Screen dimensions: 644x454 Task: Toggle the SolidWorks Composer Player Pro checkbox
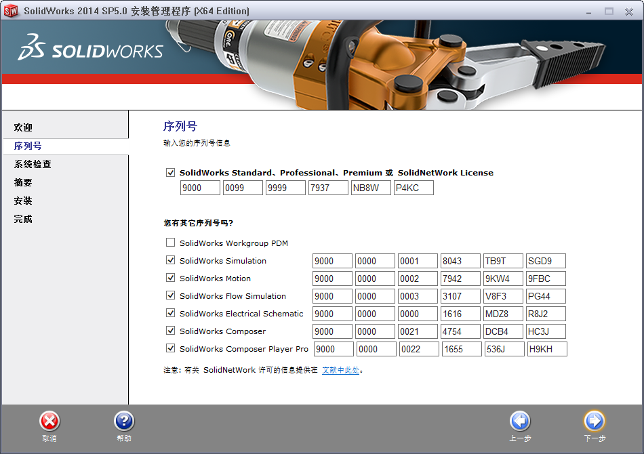click(170, 348)
